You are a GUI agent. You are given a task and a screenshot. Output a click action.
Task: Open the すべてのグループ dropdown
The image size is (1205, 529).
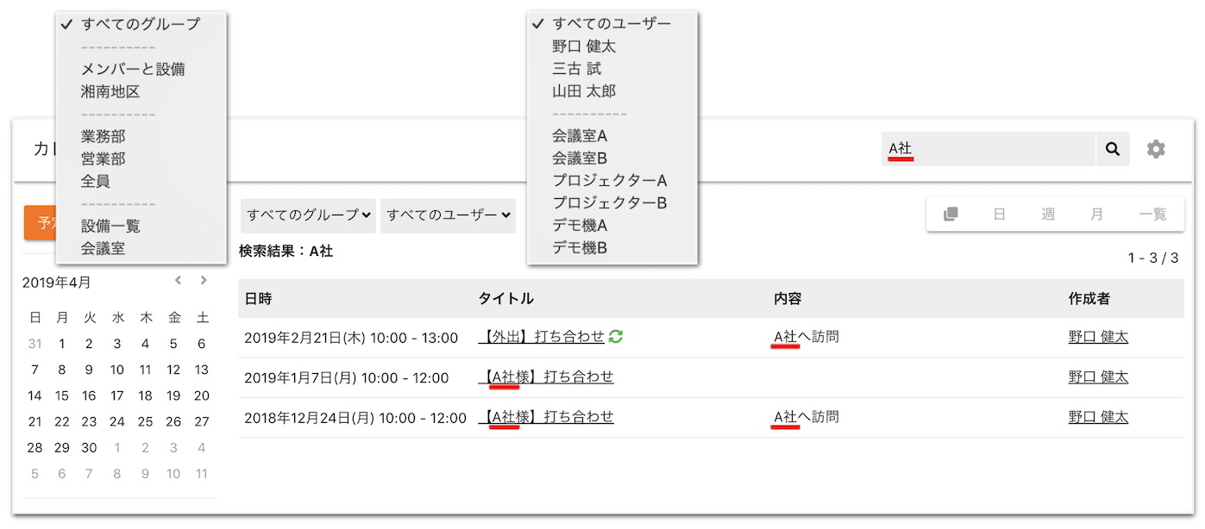pos(308,215)
